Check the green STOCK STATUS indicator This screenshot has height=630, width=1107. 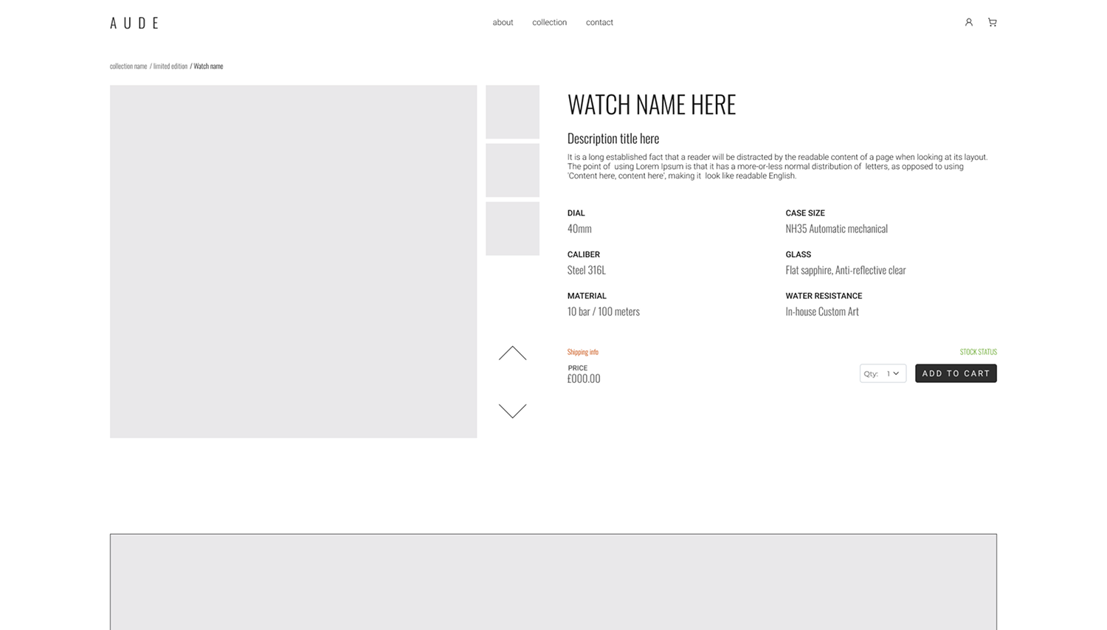point(978,352)
